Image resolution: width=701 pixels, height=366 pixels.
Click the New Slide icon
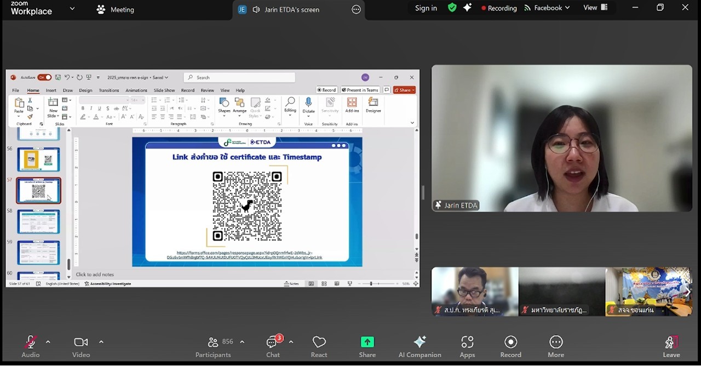tap(53, 102)
